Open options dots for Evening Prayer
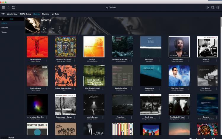 coord(46,89)
